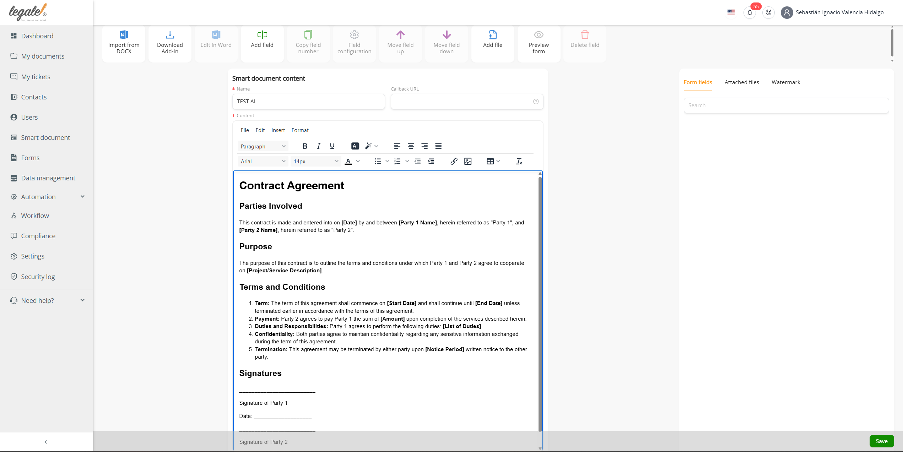Screen dimensions: 903x452
Task: Toggle italic formatting
Action: tap(318, 146)
